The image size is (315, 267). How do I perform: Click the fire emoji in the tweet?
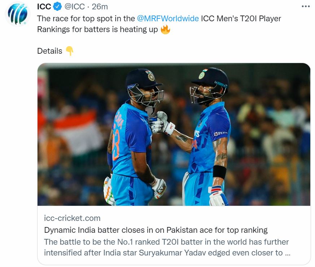(x=165, y=30)
